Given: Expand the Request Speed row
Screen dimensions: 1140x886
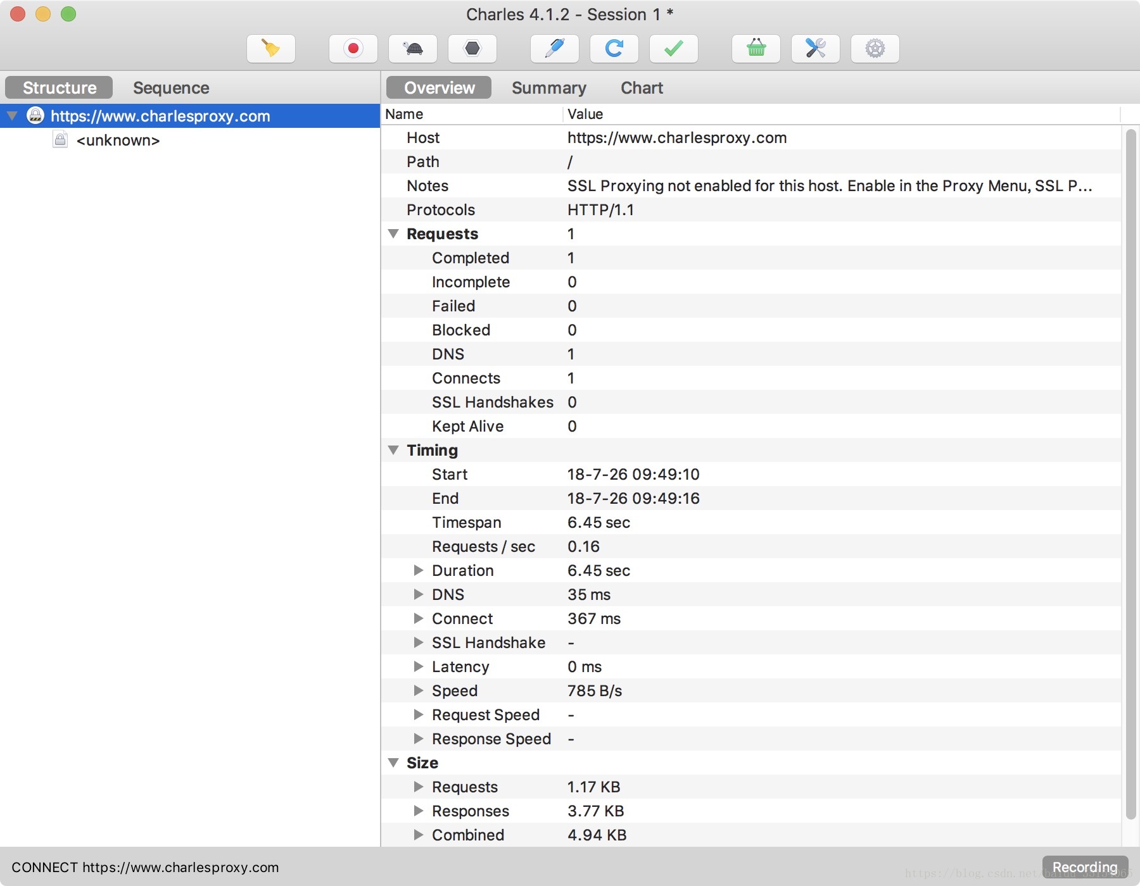Looking at the screenshot, I should (418, 714).
